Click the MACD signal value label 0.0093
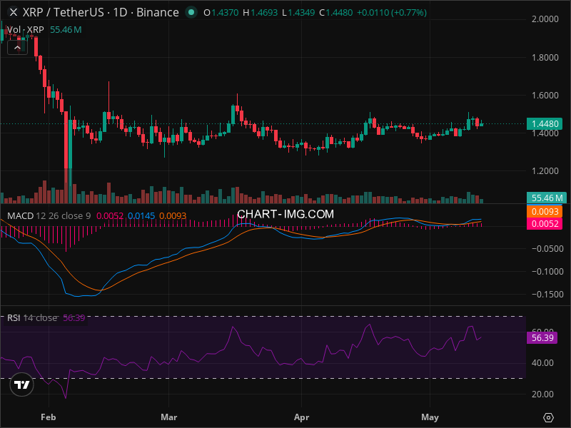Image resolution: width=571 pixels, height=428 pixels. click(x=545, y=211)
